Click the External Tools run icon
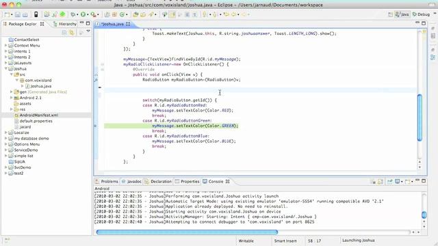The width and height of the screenshot is (438, 246). tap(93, 14)
